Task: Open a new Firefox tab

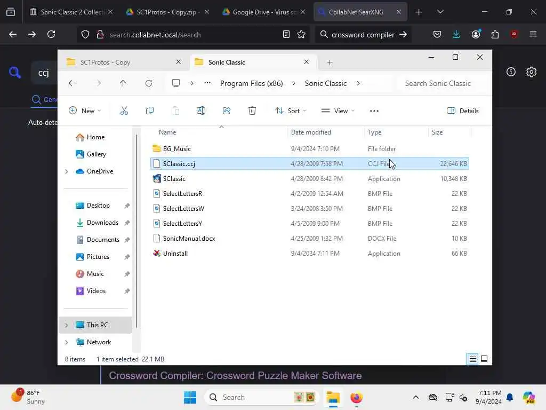Action: 419,12
